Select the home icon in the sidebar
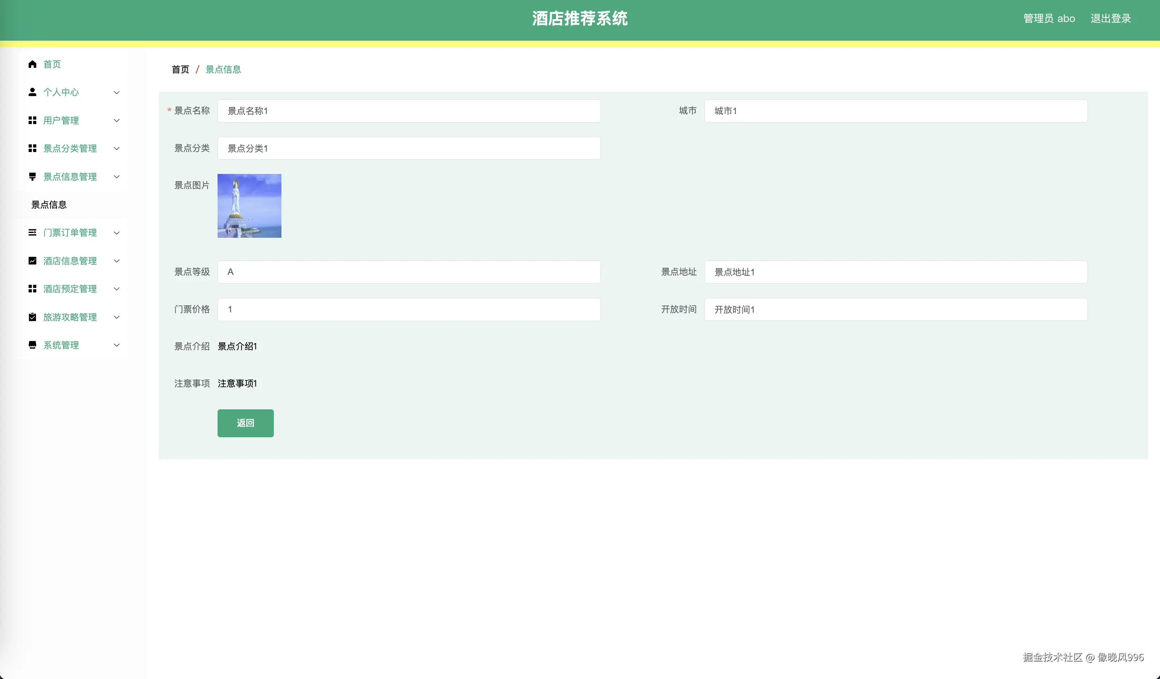 click(x=32, y=64)
